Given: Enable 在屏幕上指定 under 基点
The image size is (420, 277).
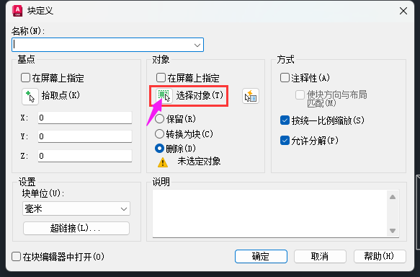Looking at the screenshot, I should [25, 78].
